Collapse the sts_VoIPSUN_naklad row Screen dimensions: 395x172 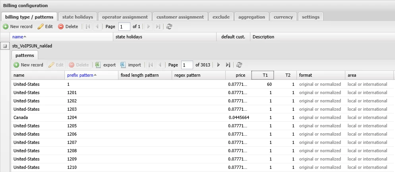point(5,46)
